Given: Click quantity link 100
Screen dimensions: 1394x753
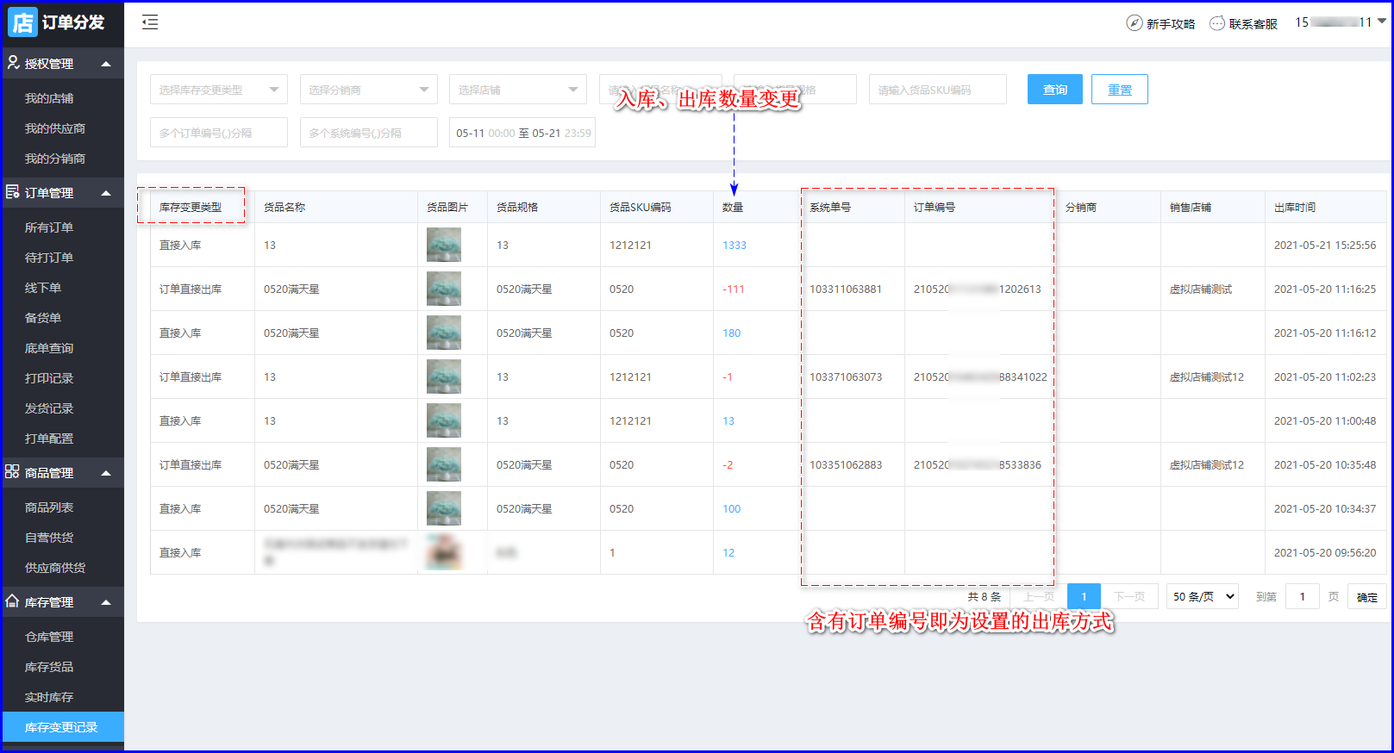Looking at the screenshot, I should coord(732,509).
